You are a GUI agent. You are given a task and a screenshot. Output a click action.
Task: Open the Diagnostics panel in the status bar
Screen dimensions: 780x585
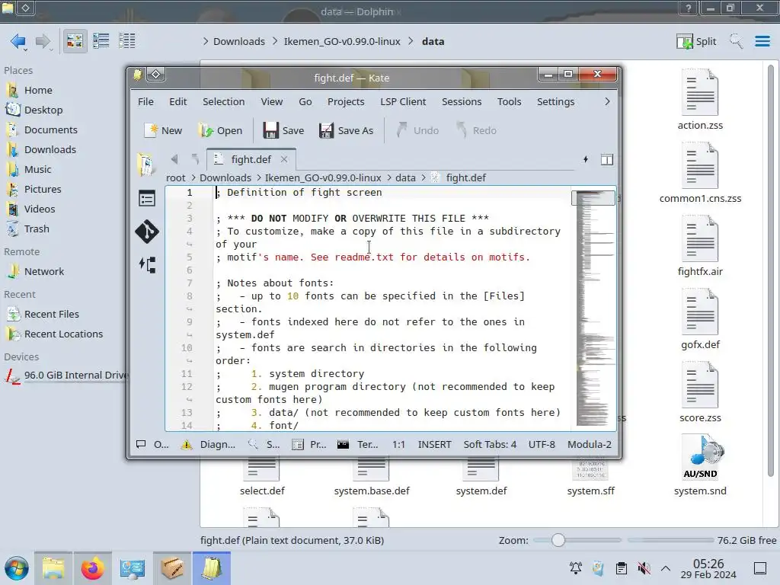tap(209, 444)
